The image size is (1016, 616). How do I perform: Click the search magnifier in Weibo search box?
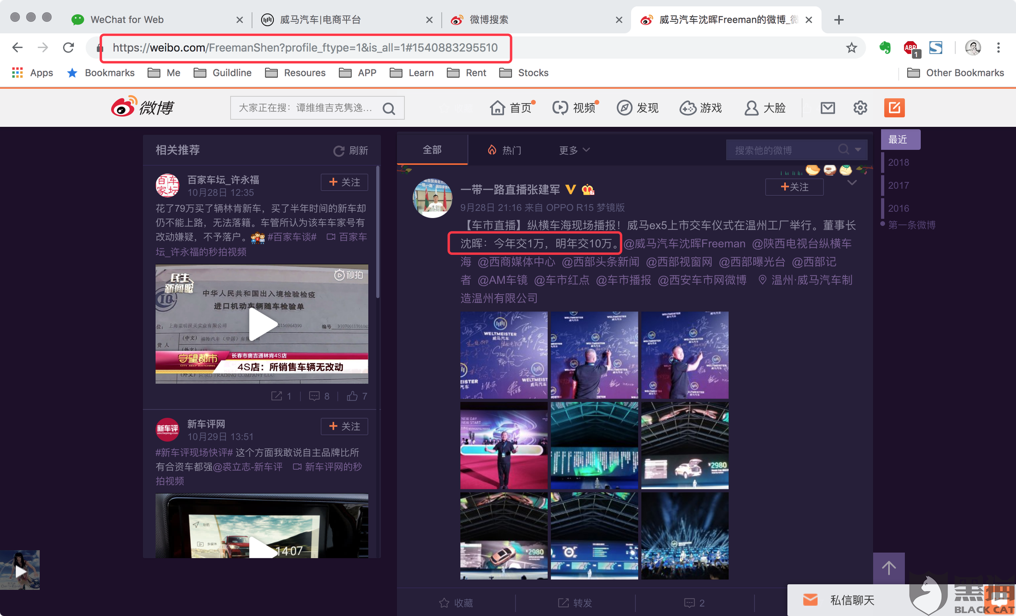click(389, 109)
